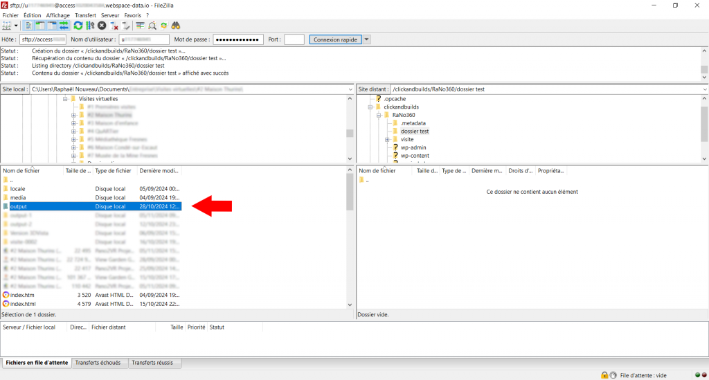
Task: Collapse the RaNo360 remote tree node
Action: point(378,115)
